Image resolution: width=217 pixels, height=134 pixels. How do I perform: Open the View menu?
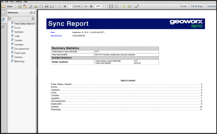tap(12, 2)
